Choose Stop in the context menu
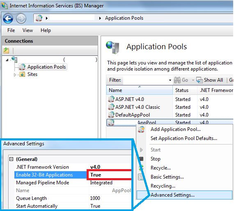The width and height of the screenshot is (234, 211). point(185,159)
